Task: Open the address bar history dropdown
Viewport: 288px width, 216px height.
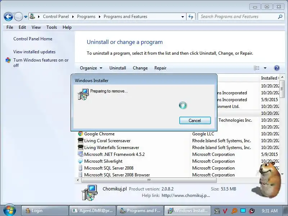Action: coord(183,17)
